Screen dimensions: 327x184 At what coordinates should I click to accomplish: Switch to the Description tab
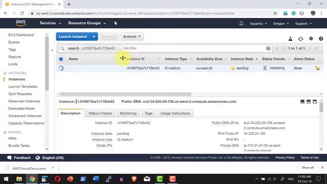coord(71,113)
